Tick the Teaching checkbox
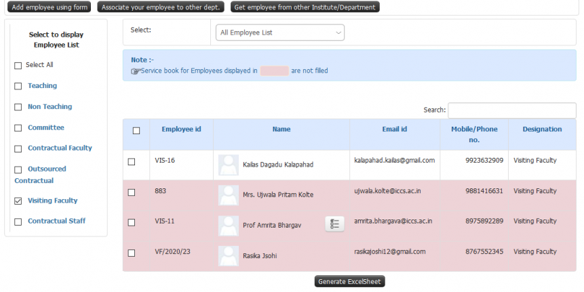 18,86
